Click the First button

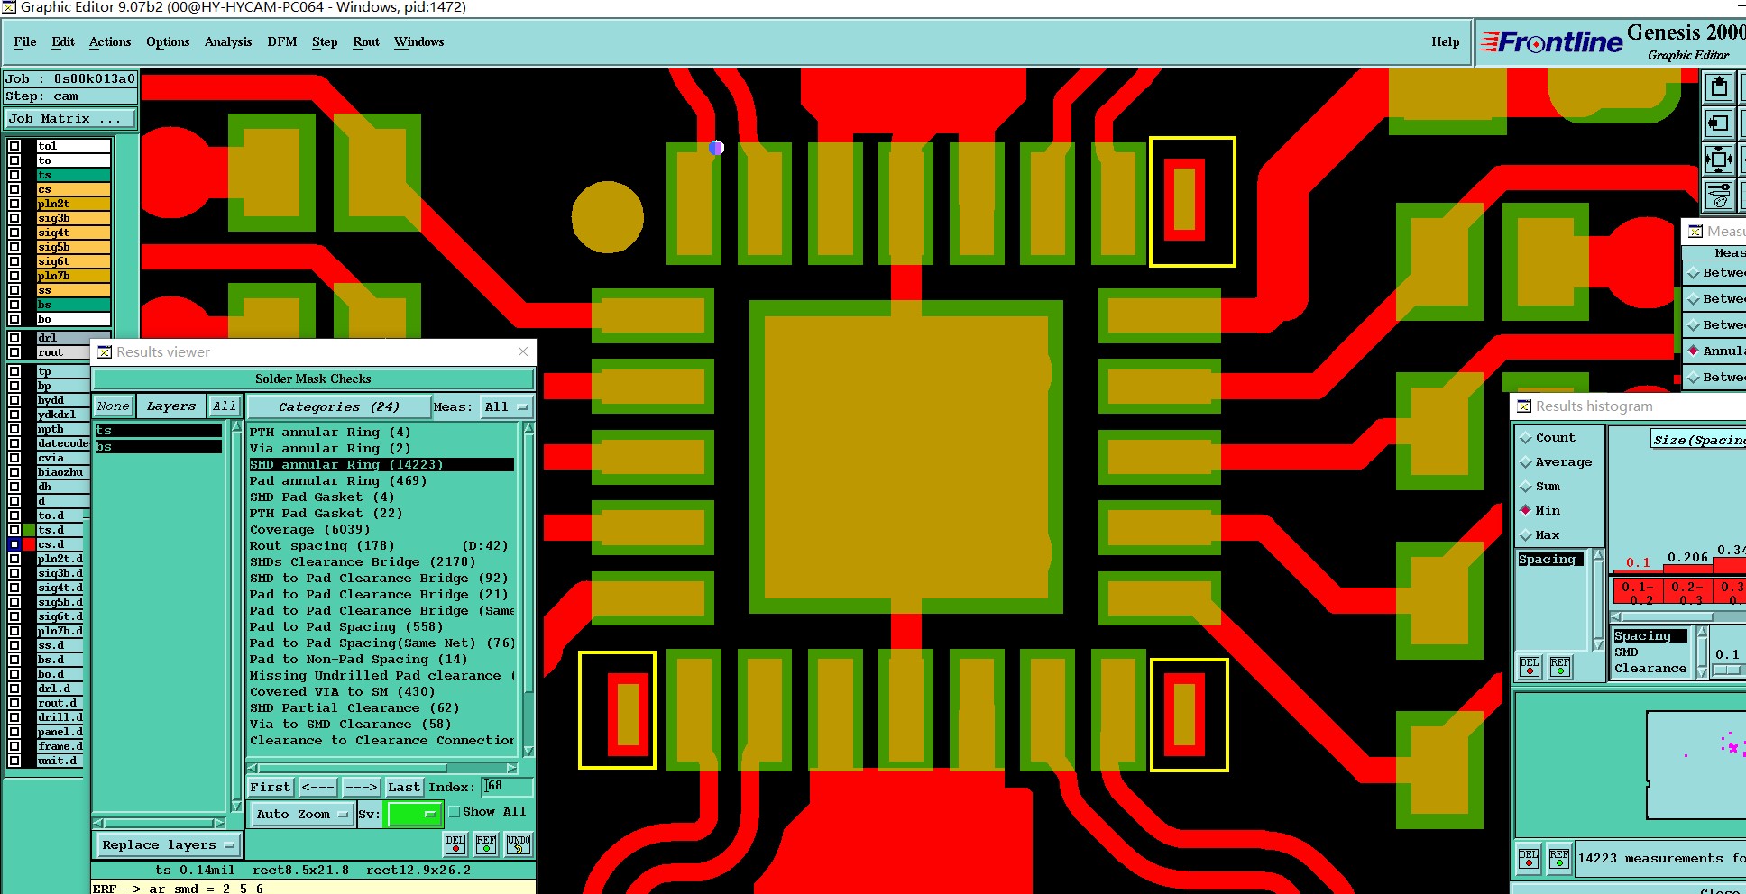point(271,788)
